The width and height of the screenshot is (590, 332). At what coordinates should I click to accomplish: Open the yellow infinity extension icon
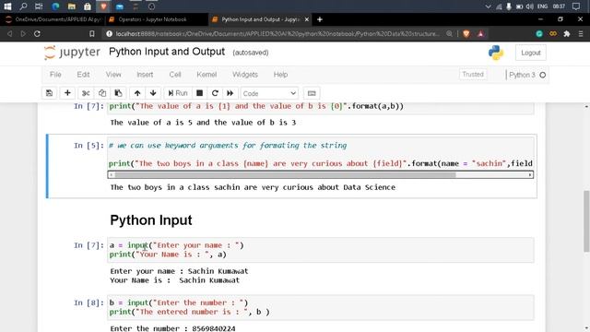(x=553, y=33)
